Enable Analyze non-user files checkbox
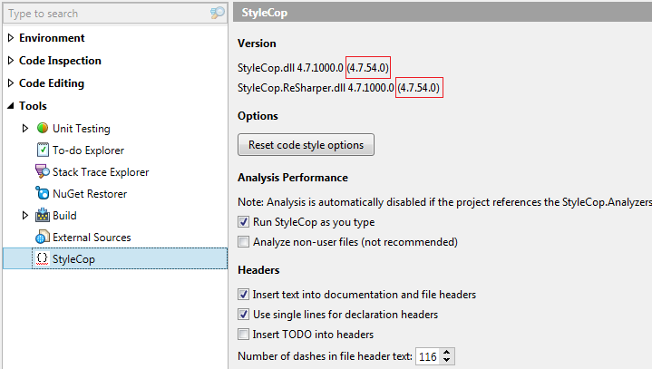The image size is (652, 369). coord(243,242)
